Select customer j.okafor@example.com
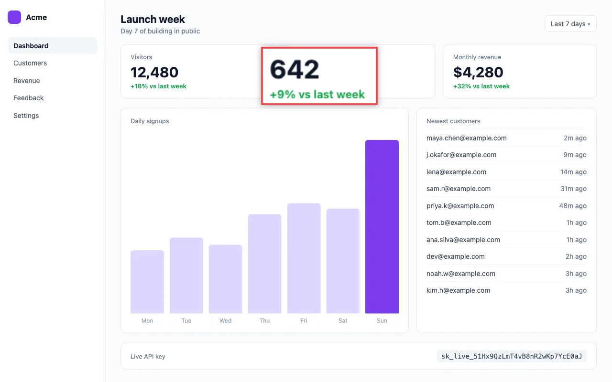Screen dimensions: 612x382 click(506, 155)
